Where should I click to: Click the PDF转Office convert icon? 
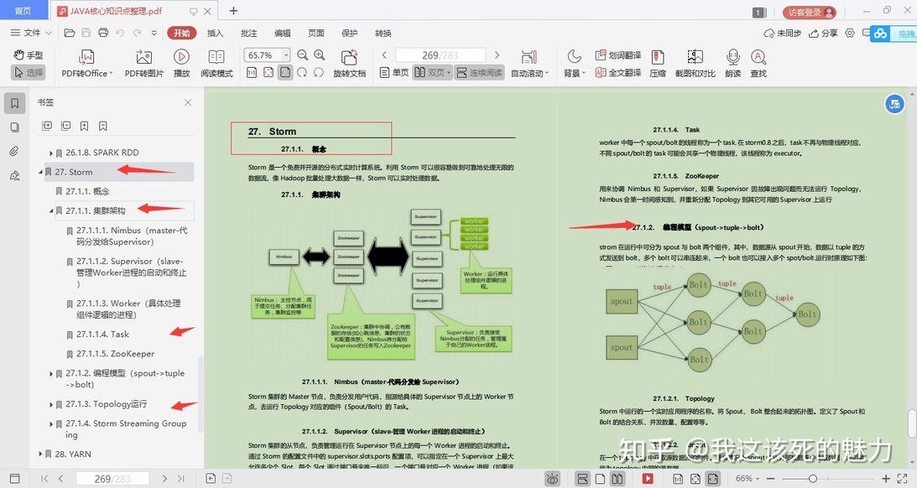click(x=86, y=57)
